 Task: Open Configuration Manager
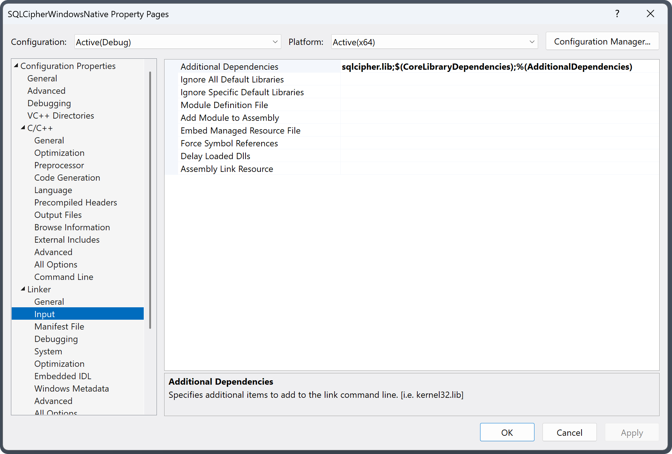tap(602, 41)
